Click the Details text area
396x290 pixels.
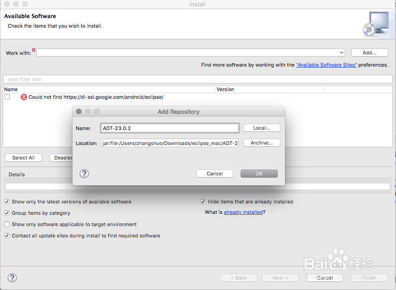[198, 186]
